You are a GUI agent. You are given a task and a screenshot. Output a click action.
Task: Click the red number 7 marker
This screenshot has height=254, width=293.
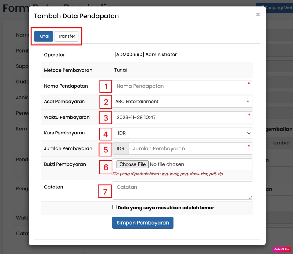(x=105, y=191)
